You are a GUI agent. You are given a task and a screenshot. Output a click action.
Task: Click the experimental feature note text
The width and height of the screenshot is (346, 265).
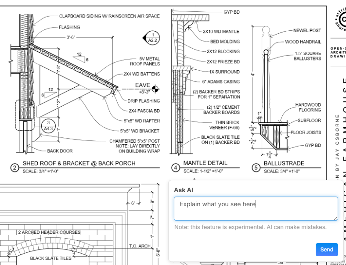click(250, 227)
